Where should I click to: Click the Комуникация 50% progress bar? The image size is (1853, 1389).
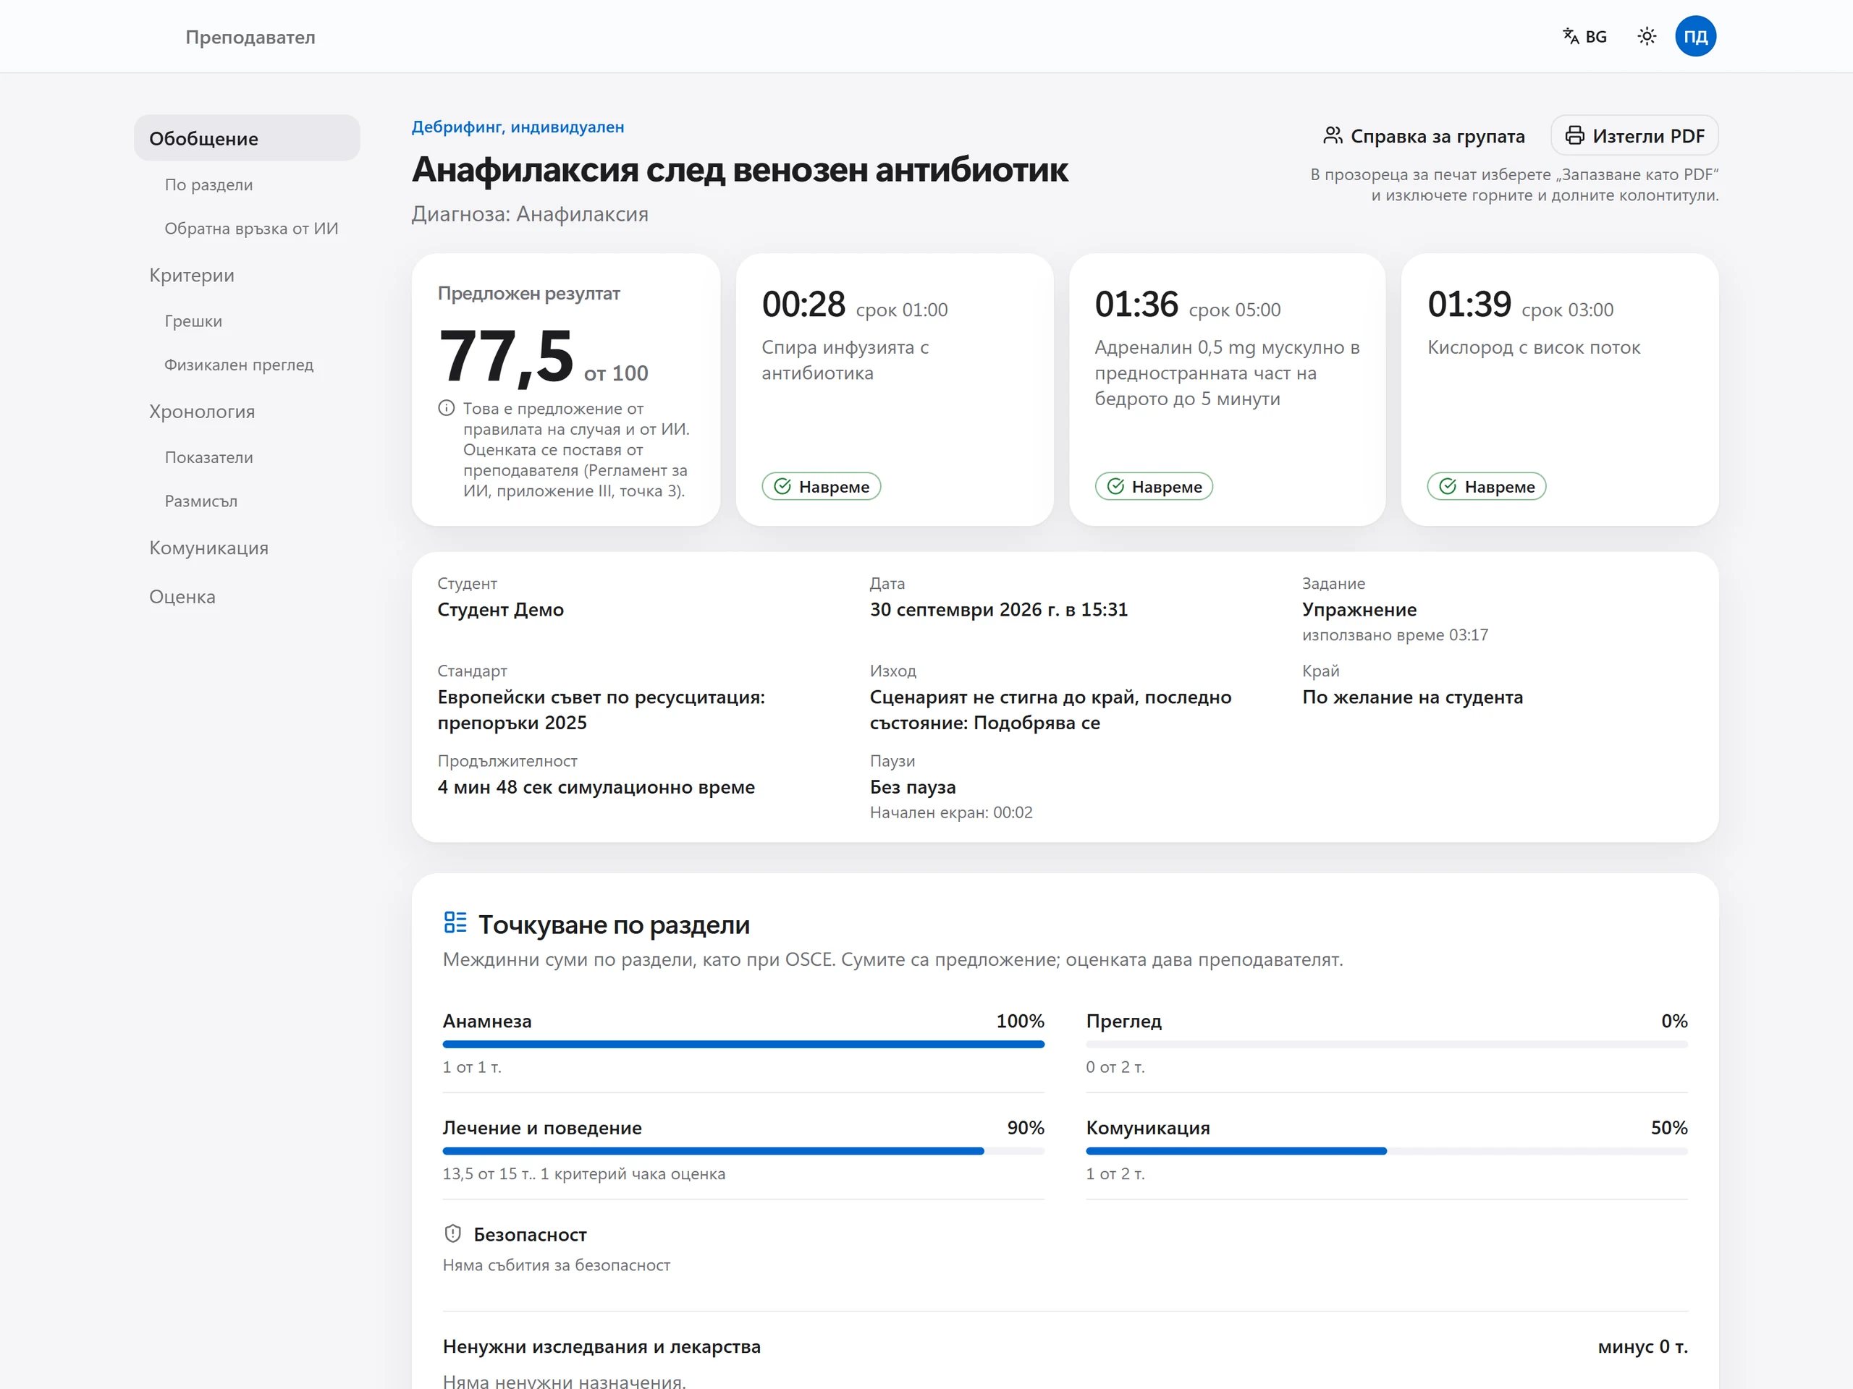point(1386,1150)
